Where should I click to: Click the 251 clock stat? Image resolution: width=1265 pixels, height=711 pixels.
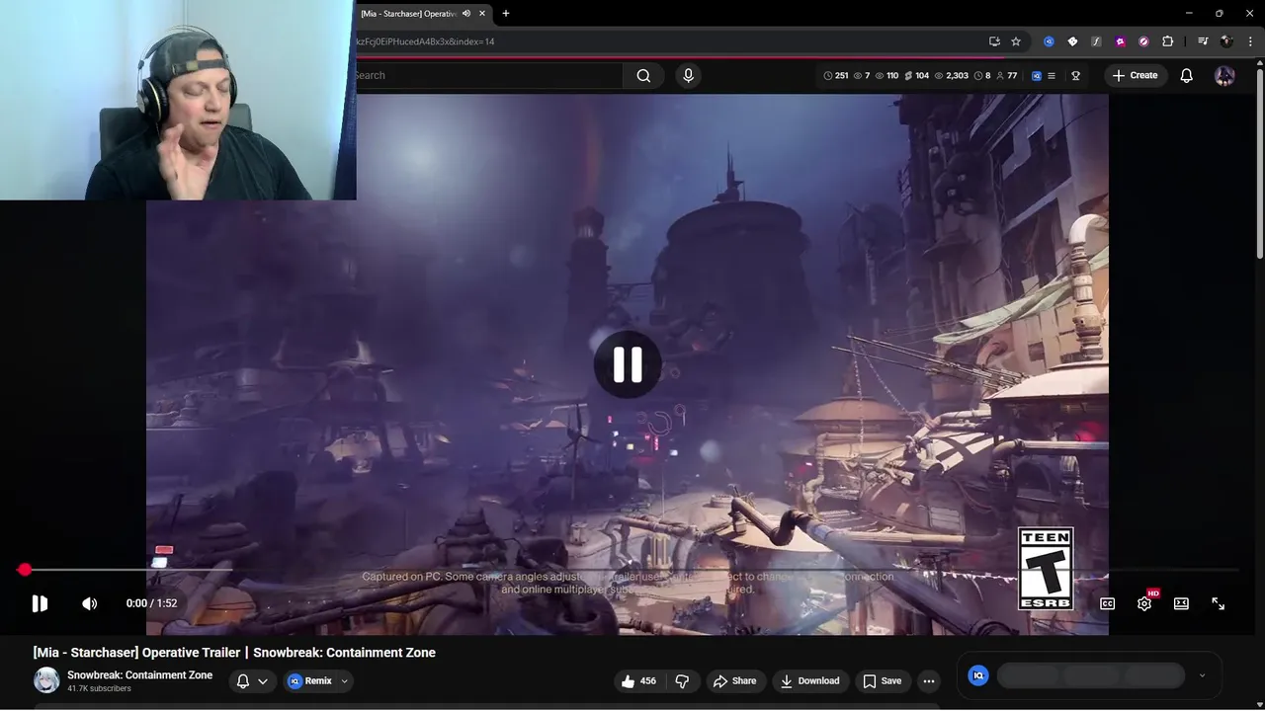836,76
